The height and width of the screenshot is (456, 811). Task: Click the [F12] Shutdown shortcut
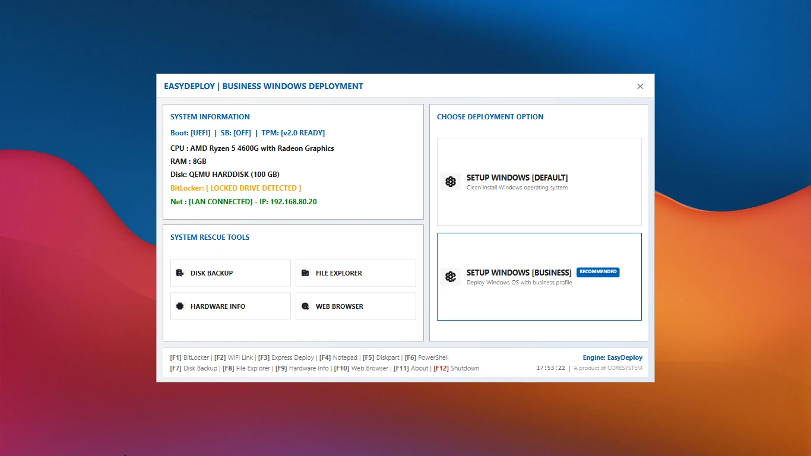[456, 369]
